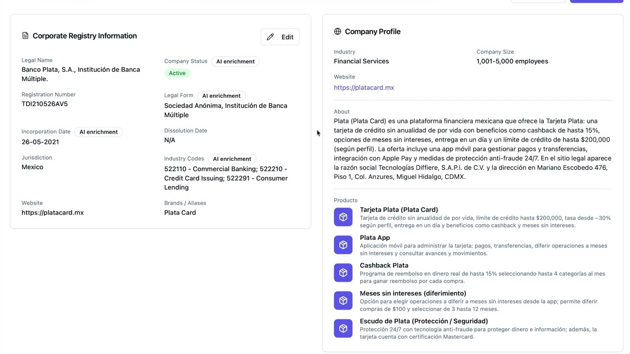Click the AI enrichment tag beside Legal Form

(221, 96)
